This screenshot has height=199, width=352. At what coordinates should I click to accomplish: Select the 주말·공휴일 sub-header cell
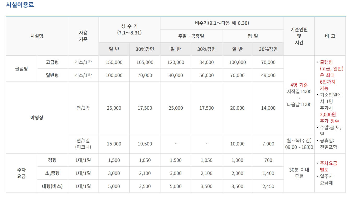coord(191,36)
